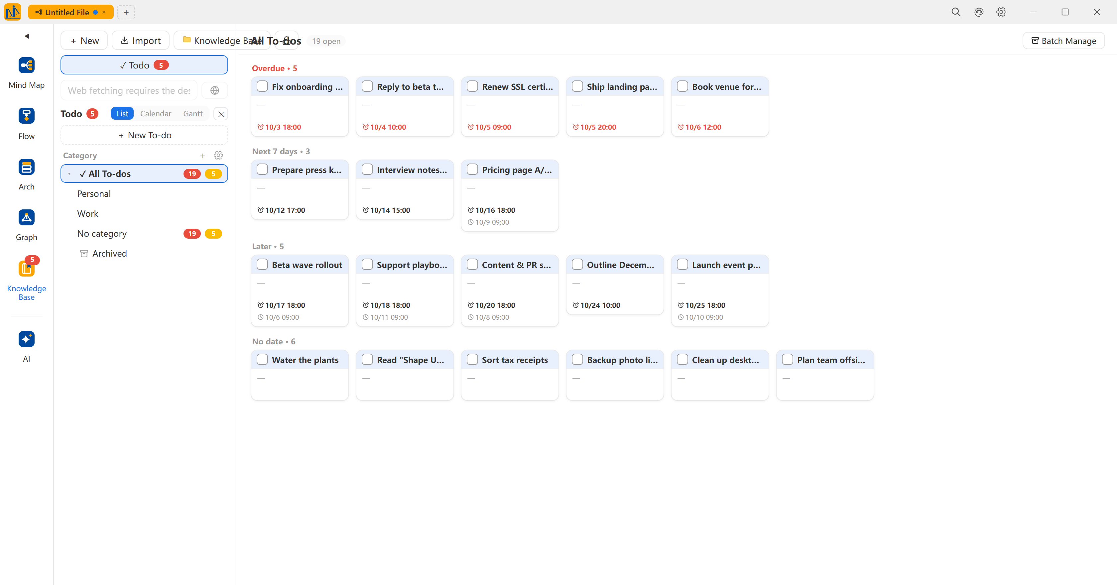The width and height of the screenshot is (1117, 585).
Task: Check the Beta wave rollout to-do
Action: (x=262, y=265)
